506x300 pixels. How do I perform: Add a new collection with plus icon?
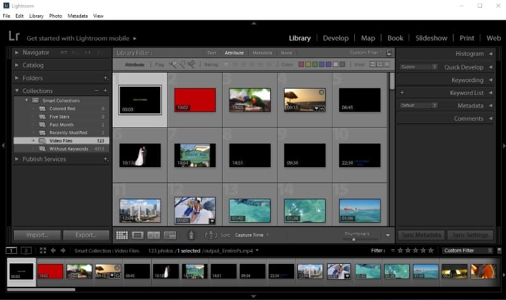[x=105, y=91]
